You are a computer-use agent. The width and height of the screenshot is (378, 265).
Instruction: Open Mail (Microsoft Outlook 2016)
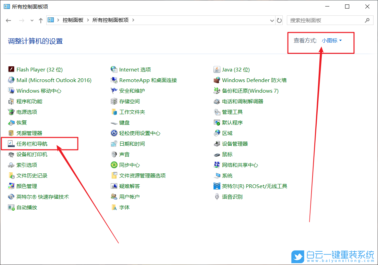click(x=53, y=80)
